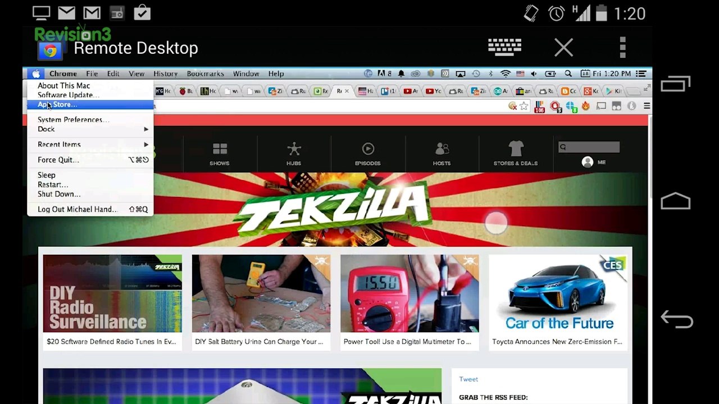Choose Software Update from Apple menu
Image resolution: width=719 pixels, height=404 pixels.
(x=90, y=95)
